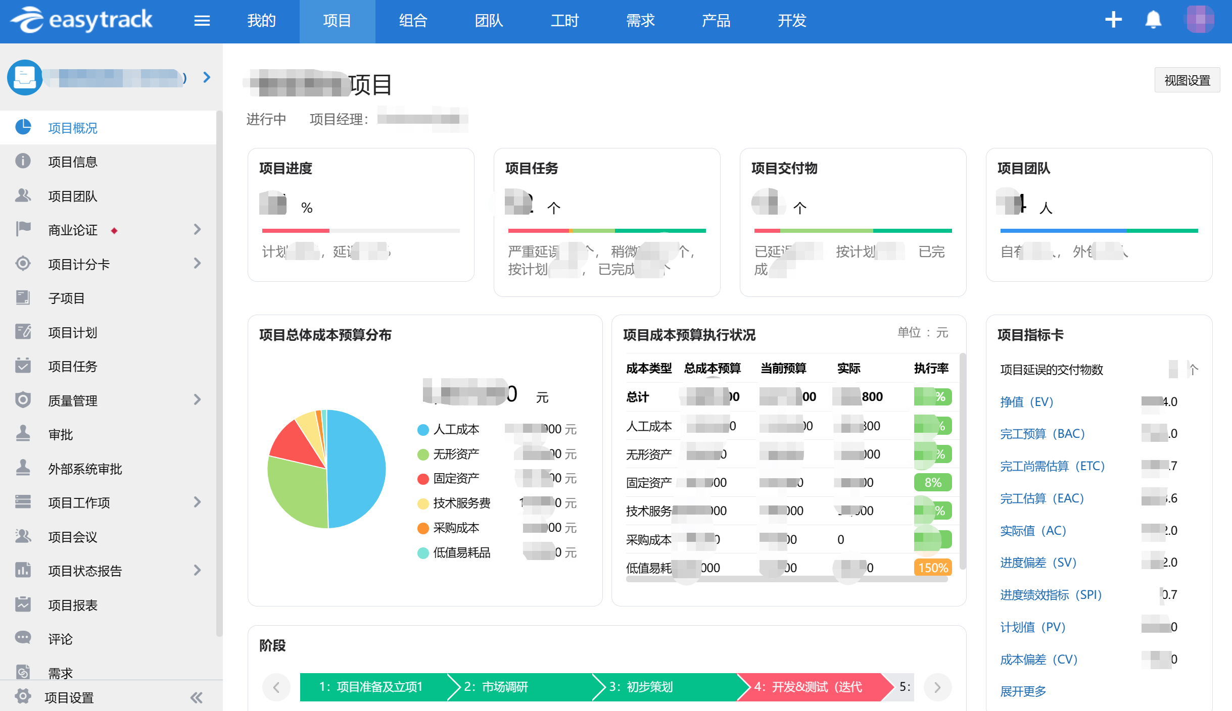The height and width of the screenshot is (711, 1232).
Task: Click the 评论 speech bubble icon
Action: pyautogui.click(x=23, y=638)
